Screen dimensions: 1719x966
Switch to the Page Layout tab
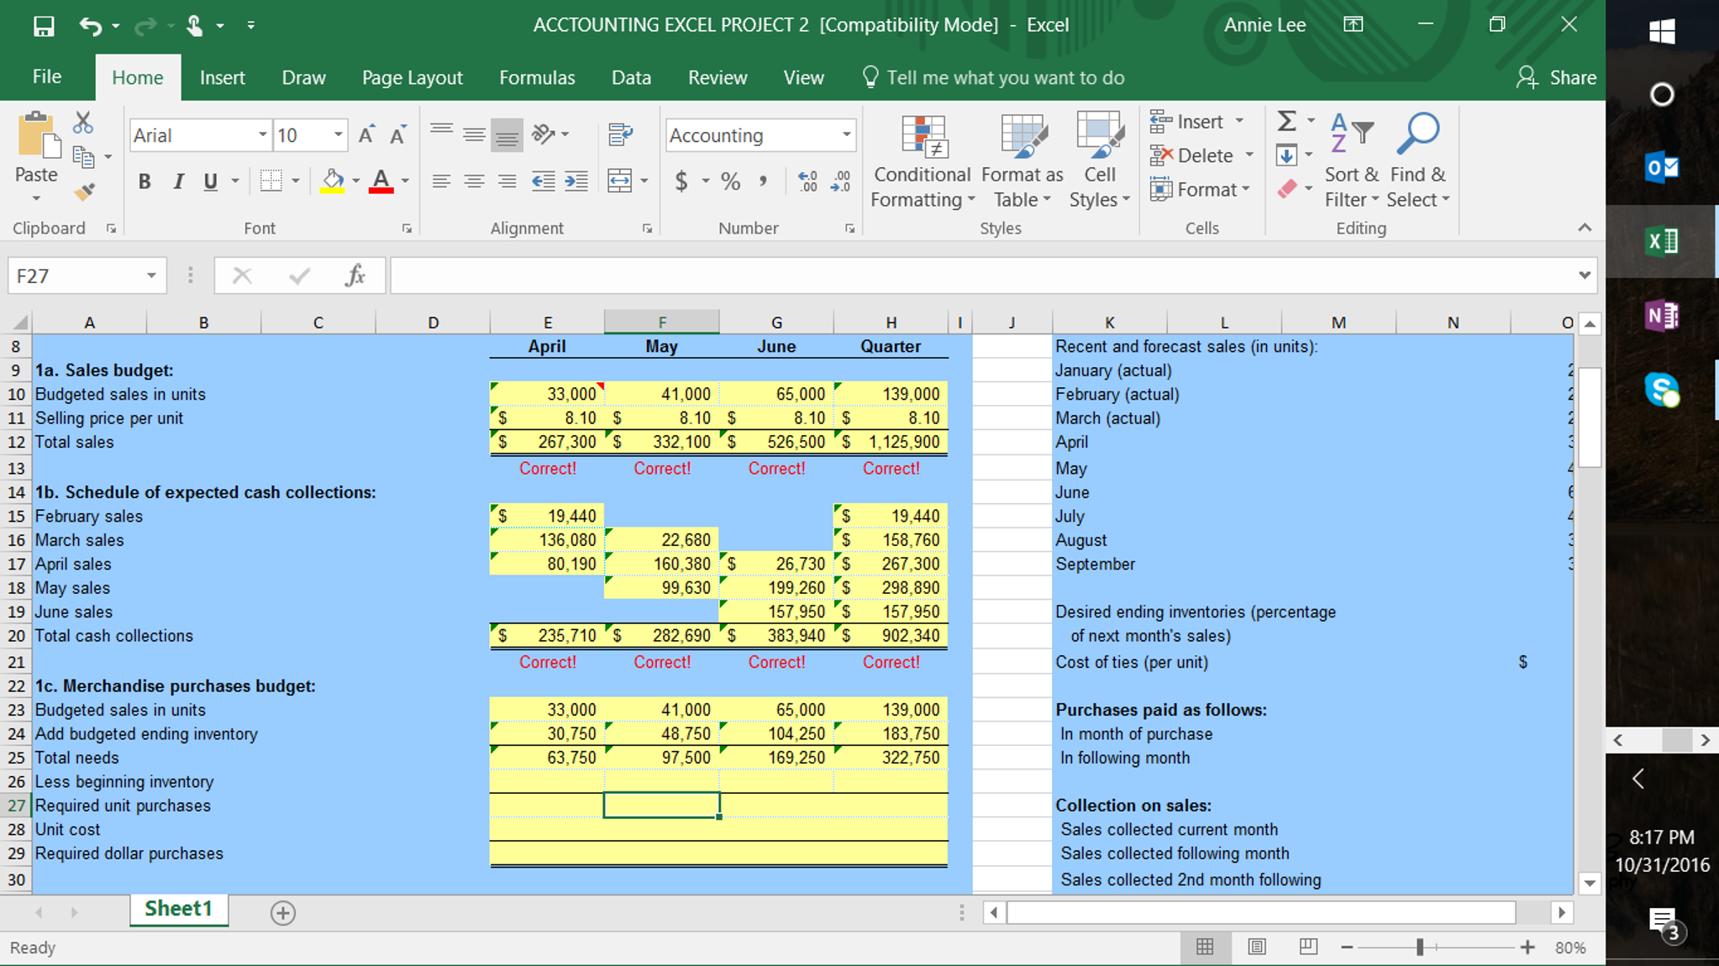pyautogui.click(x=412, y=77)
